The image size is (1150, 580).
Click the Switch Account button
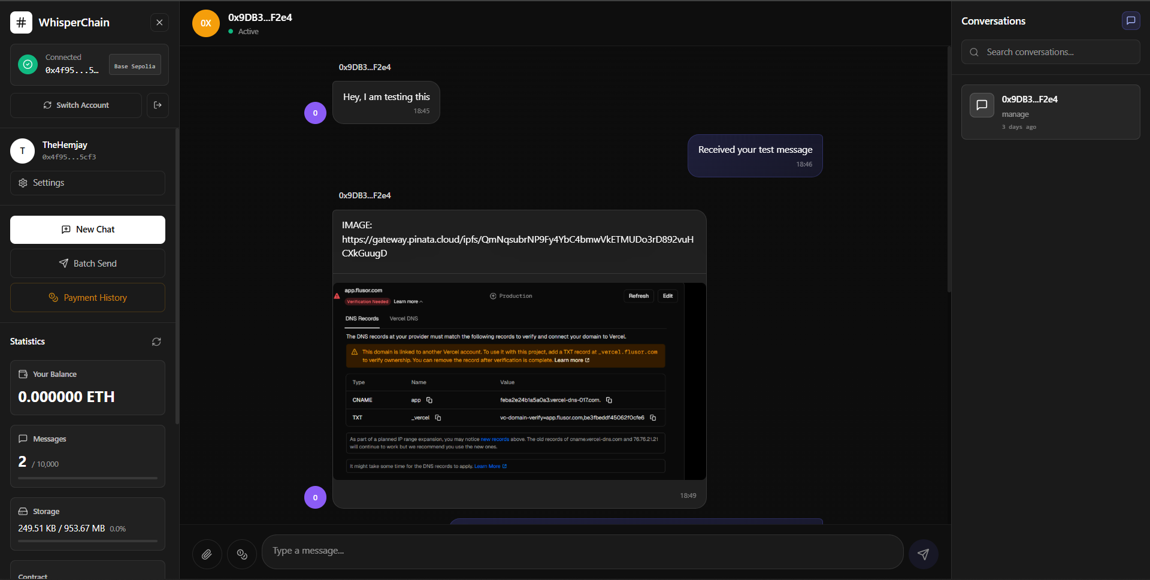click(x=76, y=105)
